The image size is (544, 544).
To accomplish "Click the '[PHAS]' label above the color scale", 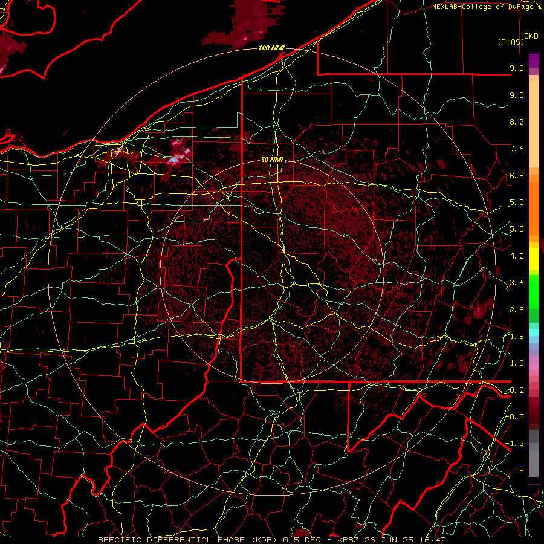I will pyautogui.click(x=511, y=42).
